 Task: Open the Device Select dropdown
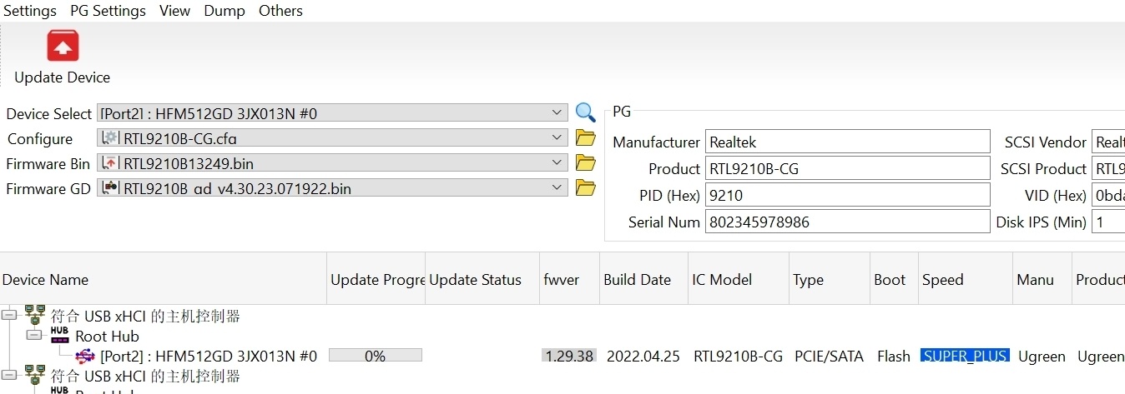(557, 112)
